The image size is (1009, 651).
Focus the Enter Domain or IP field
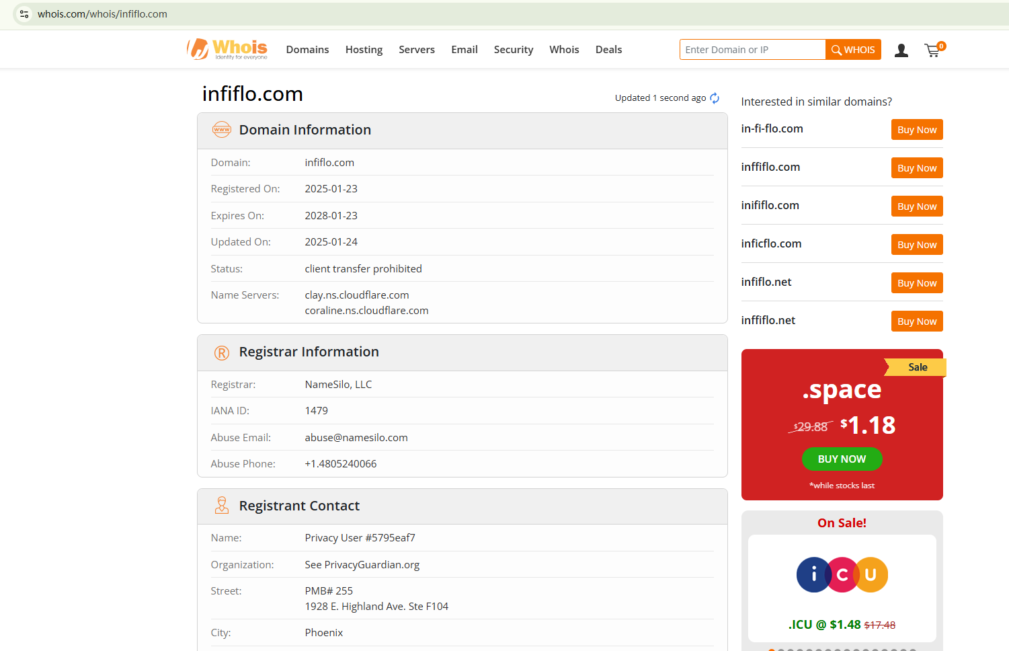click(752, 50)
